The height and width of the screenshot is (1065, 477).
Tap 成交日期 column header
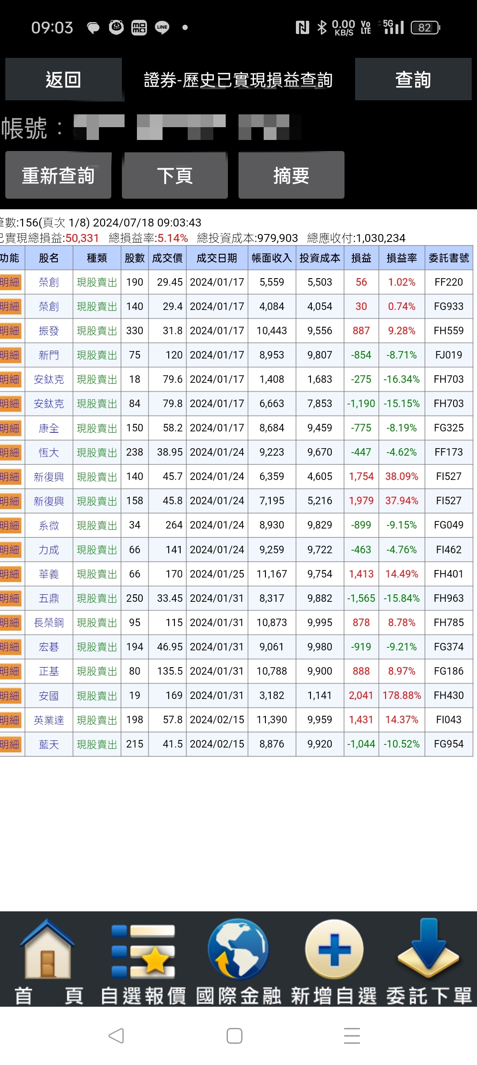click(217, 258)
